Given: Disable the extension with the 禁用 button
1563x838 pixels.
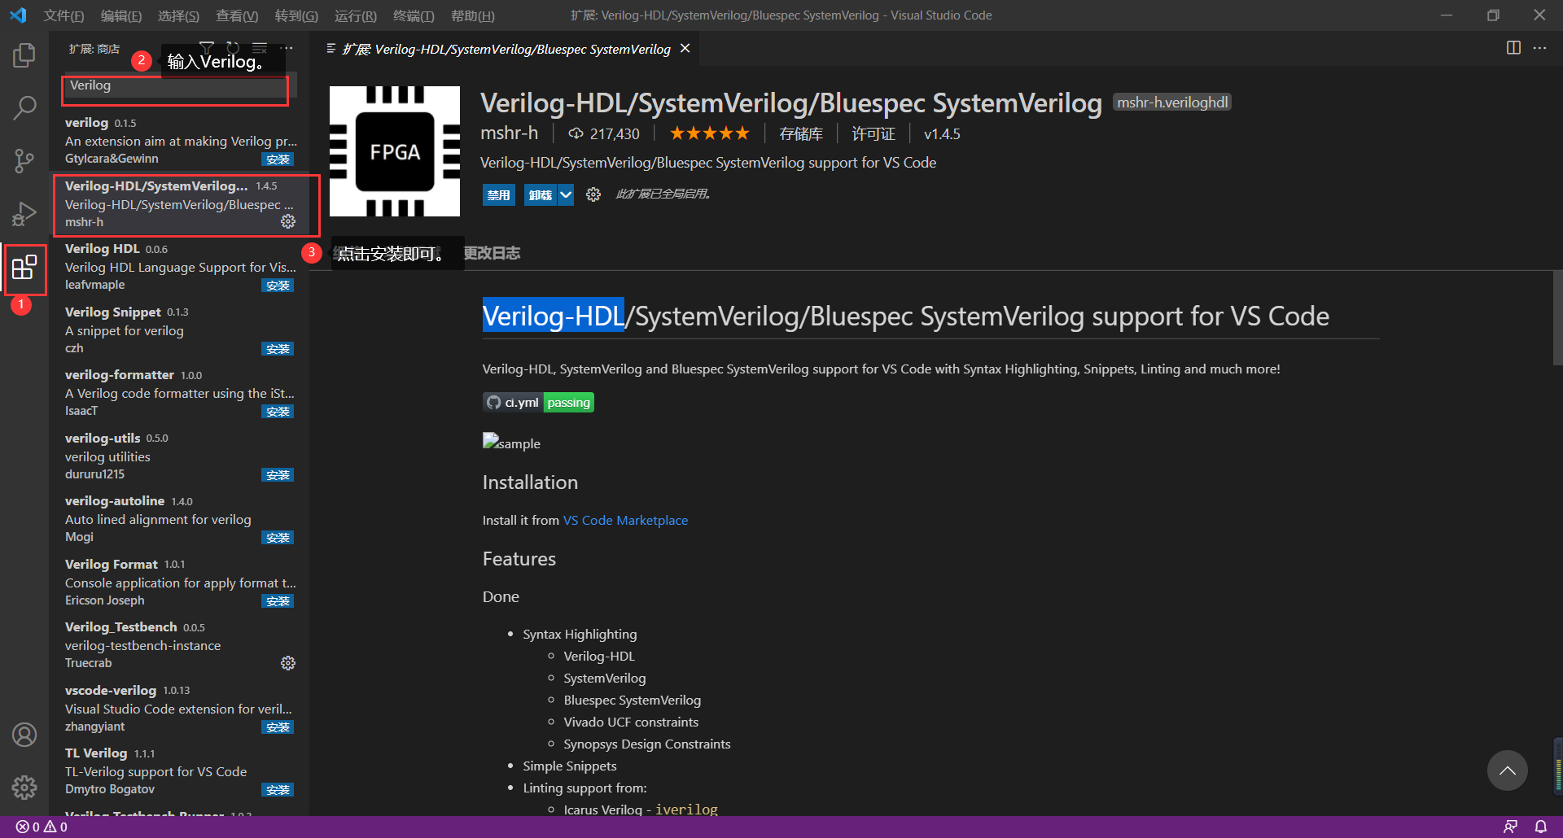Looking at the screenshot, I should coord(498,194).
